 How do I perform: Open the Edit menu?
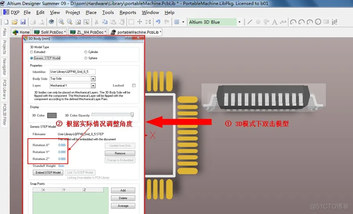click(x=40, y=13)
